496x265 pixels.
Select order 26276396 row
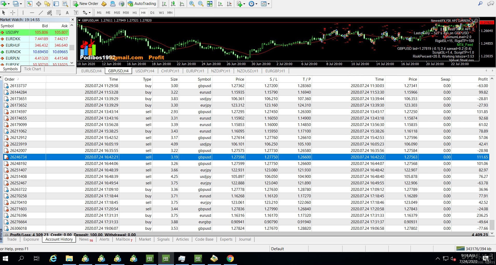pos(246,215)
